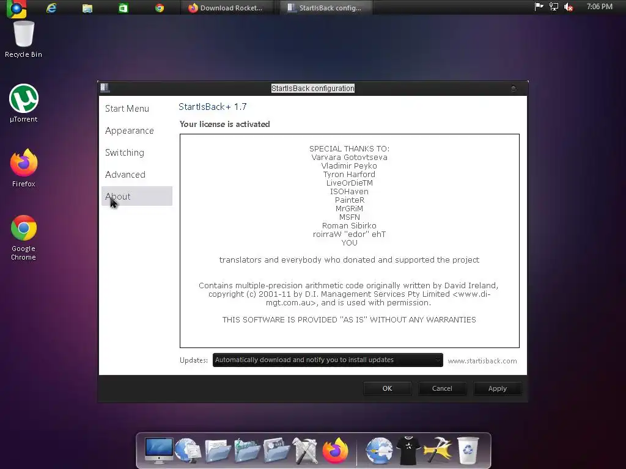Click the muted volume tray icon

tap(569, 7)
